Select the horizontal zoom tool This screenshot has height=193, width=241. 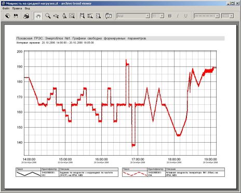tap(56, 16)
